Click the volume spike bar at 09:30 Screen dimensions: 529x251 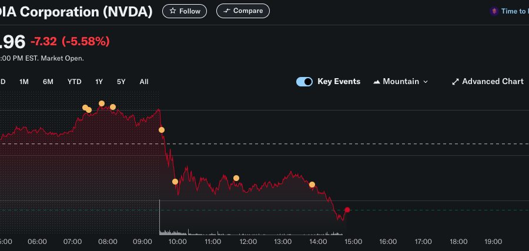pyautogui.click(x=160, y=217)
